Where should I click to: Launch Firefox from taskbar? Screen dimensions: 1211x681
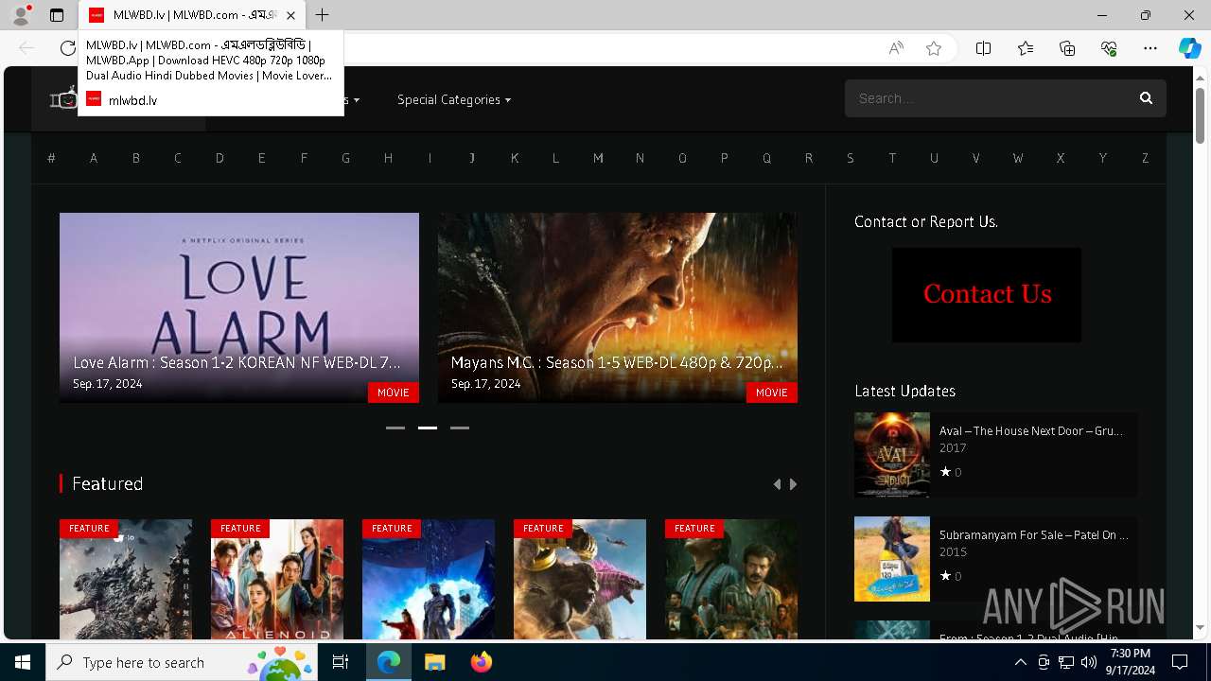pos(481,662)
